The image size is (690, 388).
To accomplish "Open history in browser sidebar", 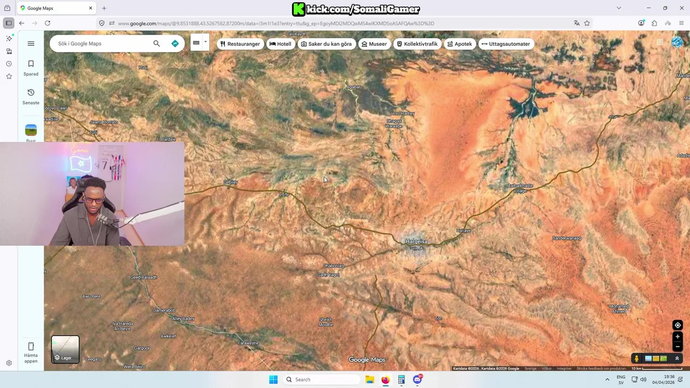I will 9,64.
